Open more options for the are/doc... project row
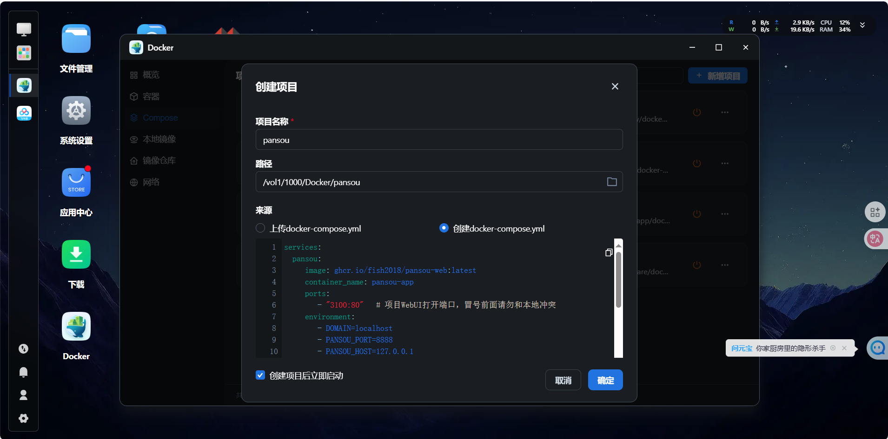This screenshot has height=439, width=888. pos(725,265)
